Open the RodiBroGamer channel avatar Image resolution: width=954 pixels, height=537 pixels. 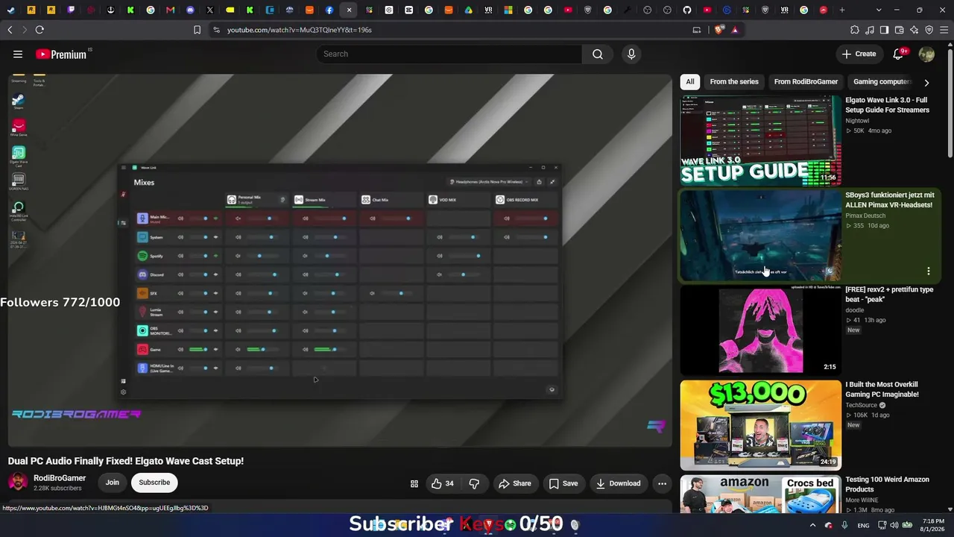(x=18, y=483)
